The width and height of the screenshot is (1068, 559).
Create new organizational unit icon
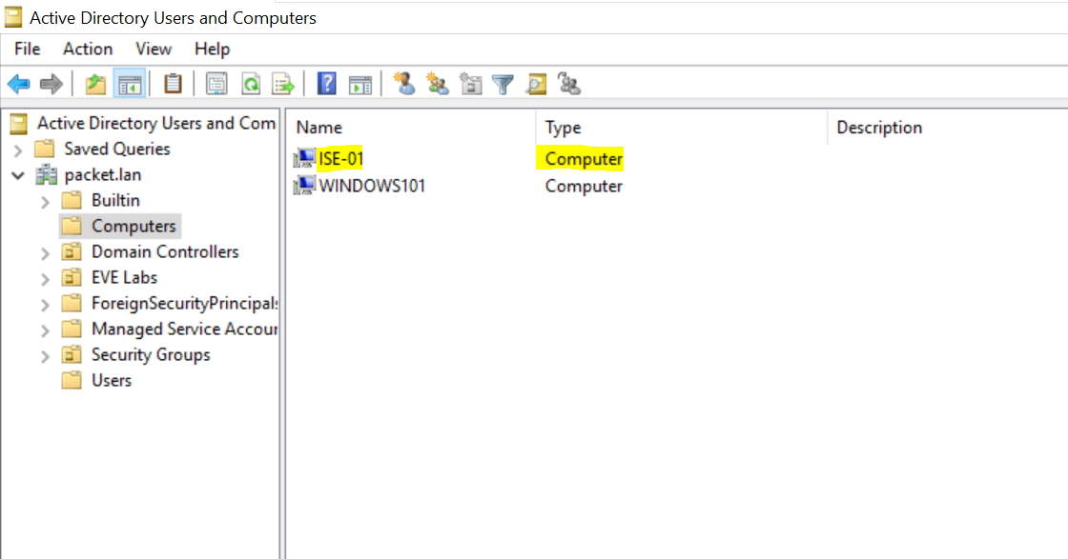coord(471,85)
